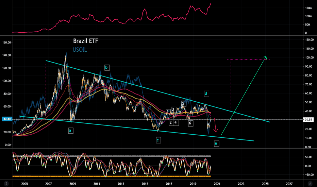Click the 30.55 current price tag
Image resolution: width=317 pixels, height=187 pixels.
(308, 119)
